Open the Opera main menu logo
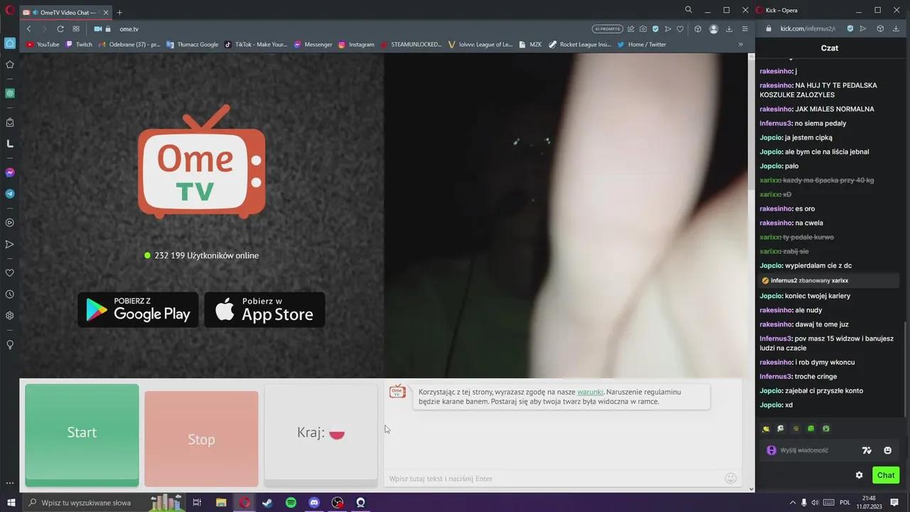This screenshot has width=910, height=512. point(10,10)
